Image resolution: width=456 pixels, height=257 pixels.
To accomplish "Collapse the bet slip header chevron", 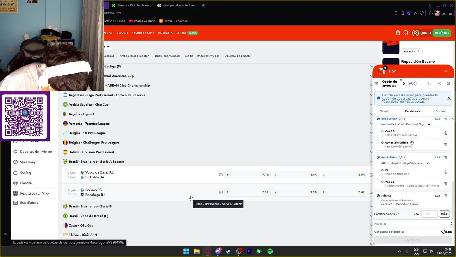I will [446, 71].
